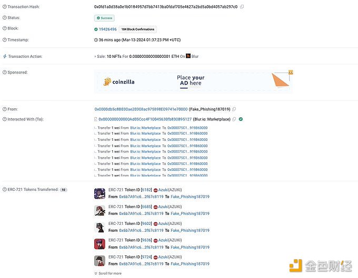Open sender 0x6b7A91c6...2f67c8119 on token 9602 row
Screen dimensions: 358x278
click(141, 230)
